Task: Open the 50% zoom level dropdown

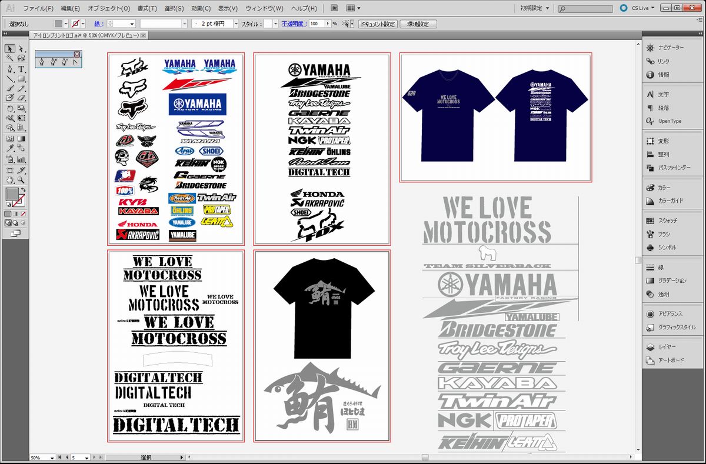Action: pyautogui.click(x=52, y=457)
